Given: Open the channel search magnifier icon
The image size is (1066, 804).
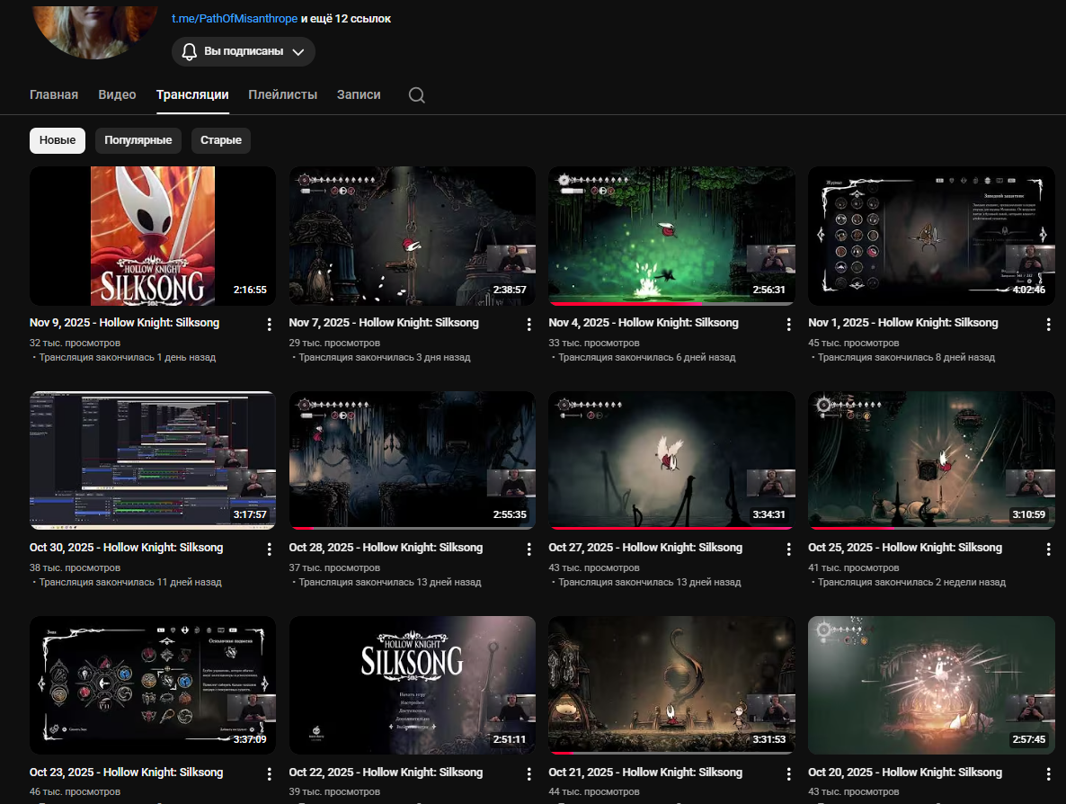Looking at the screenshot, I should (x=417, y=95).
